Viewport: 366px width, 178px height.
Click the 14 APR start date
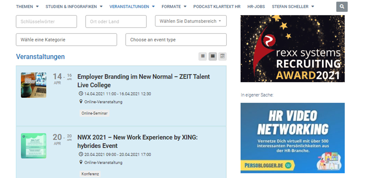[x=57, y=79]
